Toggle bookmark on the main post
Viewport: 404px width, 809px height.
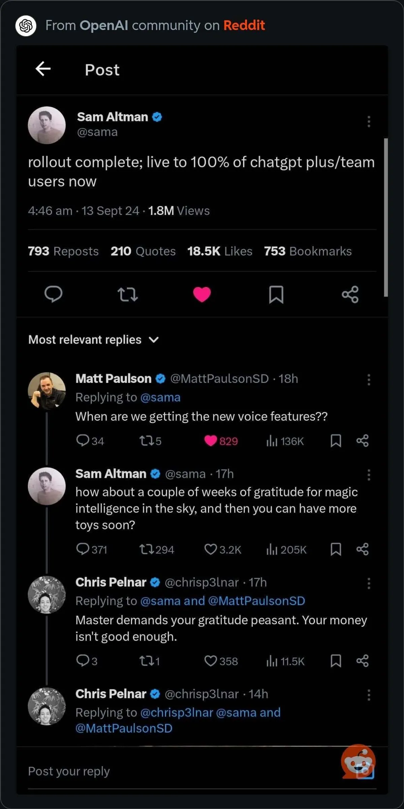click(x=276, y=294)
